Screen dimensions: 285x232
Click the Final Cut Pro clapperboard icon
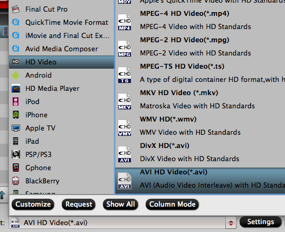[16, 9]
